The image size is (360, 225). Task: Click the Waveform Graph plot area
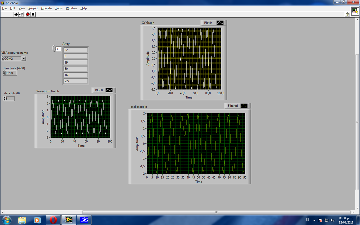tap(80, 117)
